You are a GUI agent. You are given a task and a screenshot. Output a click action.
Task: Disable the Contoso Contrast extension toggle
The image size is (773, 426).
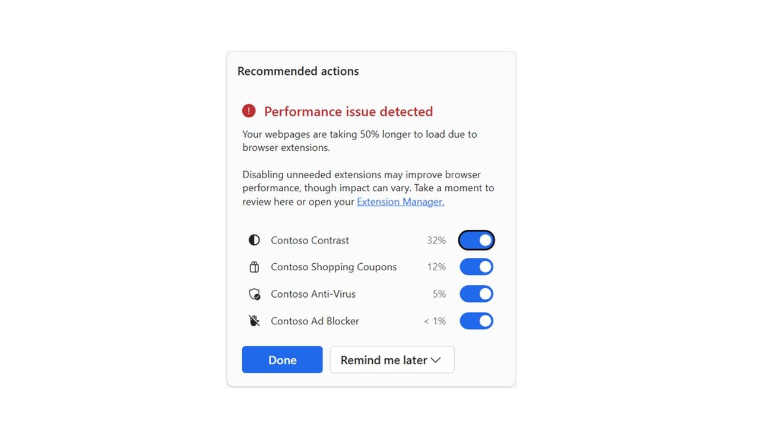(x=476, y=240)
